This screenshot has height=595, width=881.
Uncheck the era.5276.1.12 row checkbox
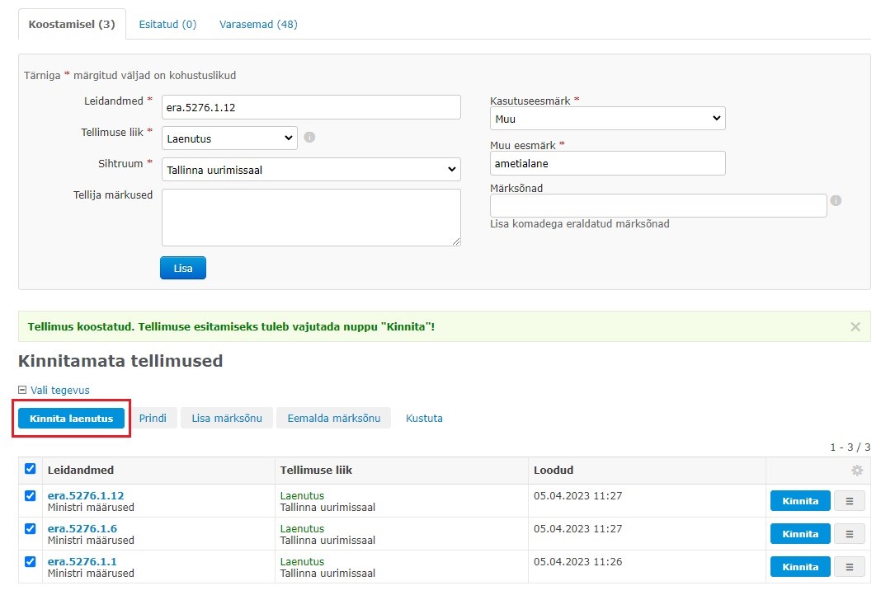coord(31,496)
